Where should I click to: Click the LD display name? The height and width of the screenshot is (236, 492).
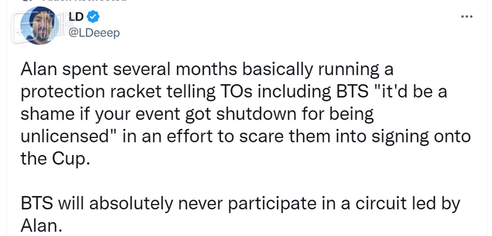76,17
